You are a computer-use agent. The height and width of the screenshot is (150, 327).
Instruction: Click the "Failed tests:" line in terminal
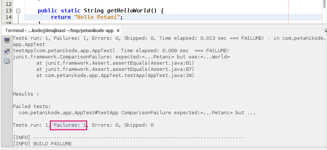[31, 107]
